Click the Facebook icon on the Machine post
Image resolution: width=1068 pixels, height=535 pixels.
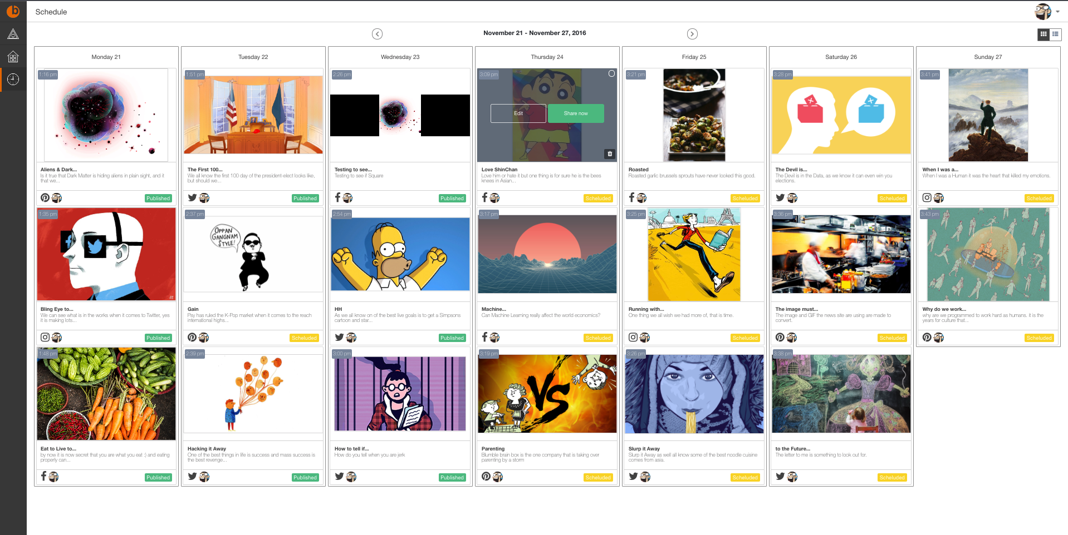click(x=484, y=337)
